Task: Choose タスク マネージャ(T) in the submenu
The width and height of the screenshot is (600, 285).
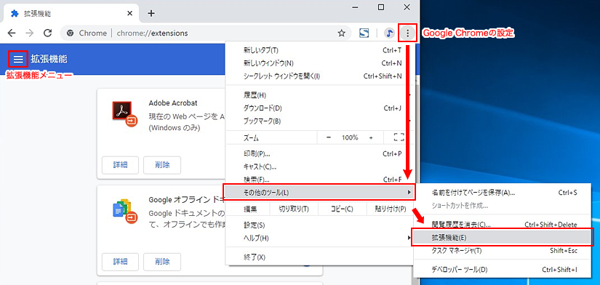Action: 503,251
